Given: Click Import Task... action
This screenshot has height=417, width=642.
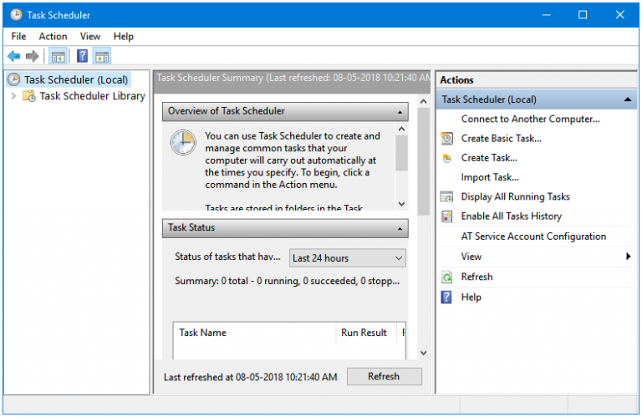Looking at the screenshot, I should (x=490, y=177).
